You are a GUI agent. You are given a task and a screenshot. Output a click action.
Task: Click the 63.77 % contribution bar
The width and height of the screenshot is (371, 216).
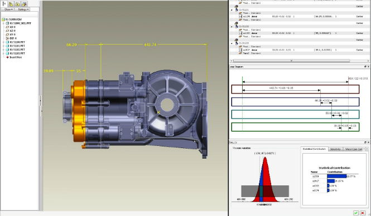coord(337,176)
